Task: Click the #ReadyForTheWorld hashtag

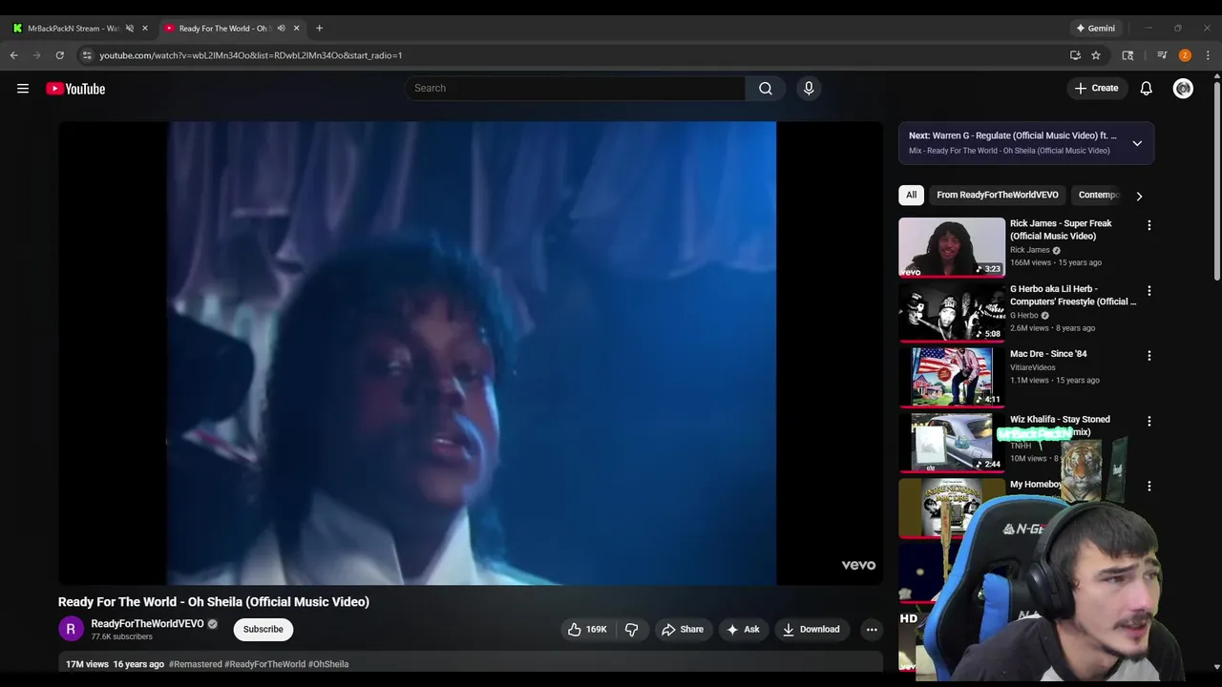Action: [264, 664]
